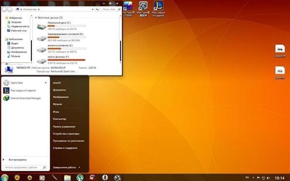Select the lower calibri font file on desktop
Viewport: 290px width, 181px height.
point(280,72)
